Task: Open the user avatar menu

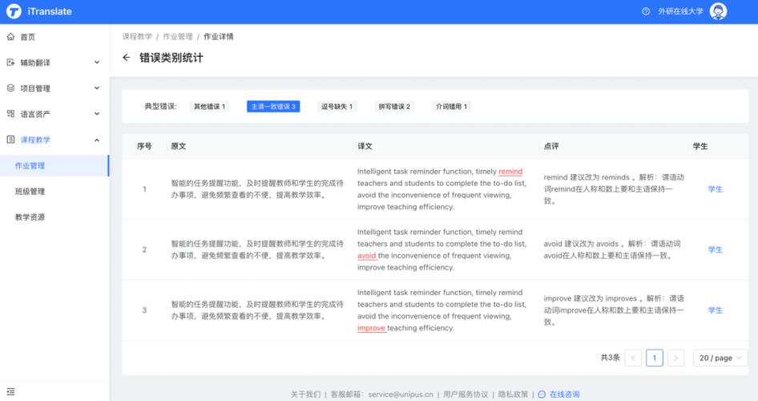Action: [x=719, y=11]
